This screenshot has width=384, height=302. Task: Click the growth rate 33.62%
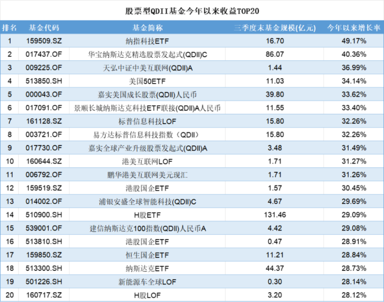click(354, 94)
